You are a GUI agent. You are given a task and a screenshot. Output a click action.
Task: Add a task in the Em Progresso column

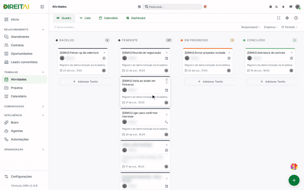210,82
